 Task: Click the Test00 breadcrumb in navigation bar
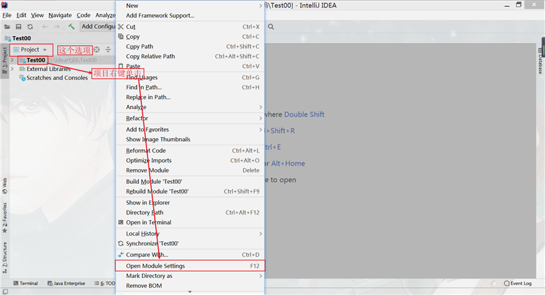click(x=18, y=38)
